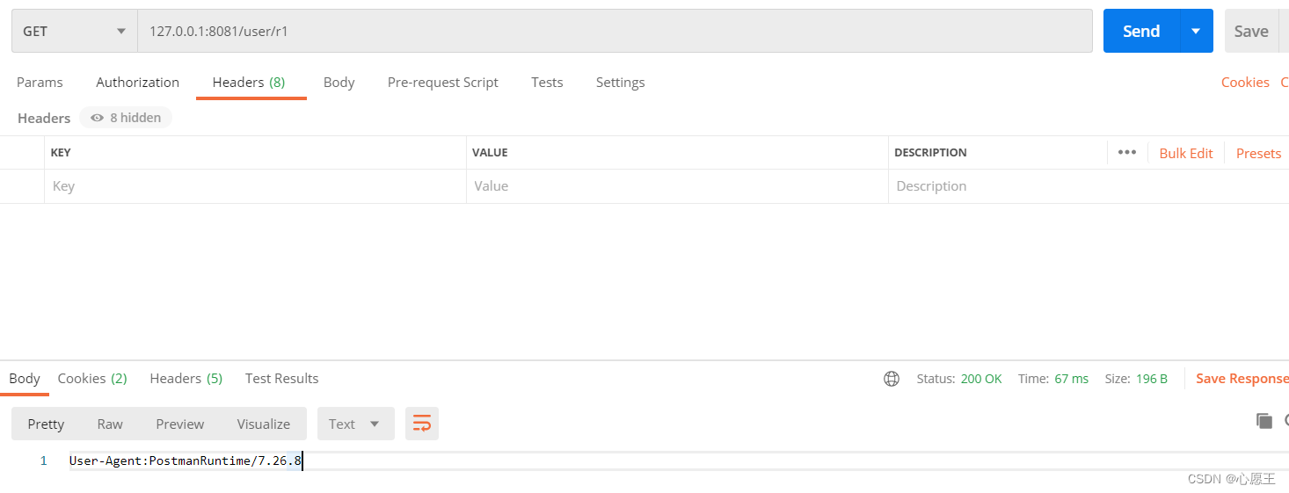The height and width of the screenshot is (493, 1289).
Task: Switch to Bulk Edit mode
Action: click(x=1185, y=153)
